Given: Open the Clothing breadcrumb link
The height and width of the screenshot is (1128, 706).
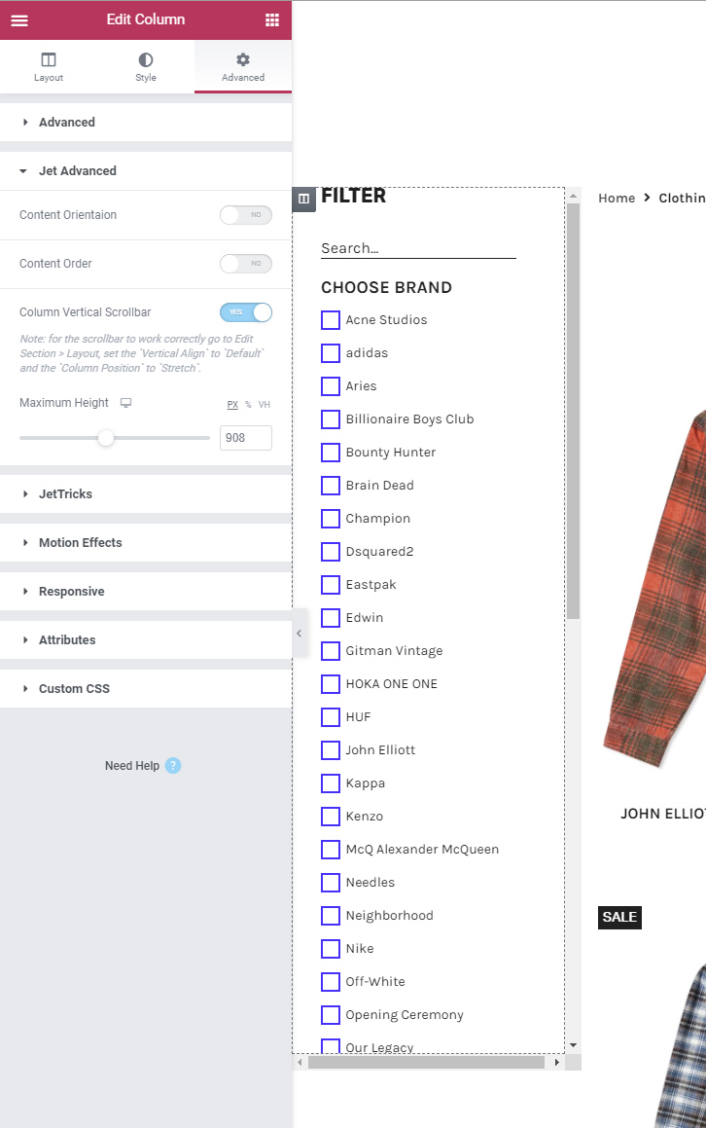Looking at the screenshot, I should (681, 198).
